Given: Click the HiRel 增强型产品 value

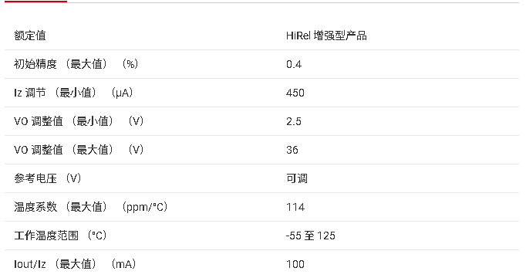Looking at the screenshot, I should (x=326, y=36).
